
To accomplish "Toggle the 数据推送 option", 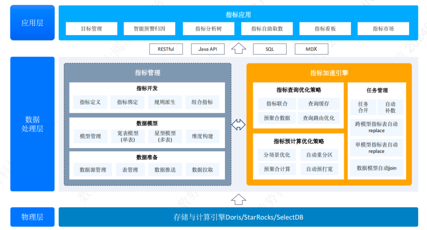I will [x=165, y=169].
